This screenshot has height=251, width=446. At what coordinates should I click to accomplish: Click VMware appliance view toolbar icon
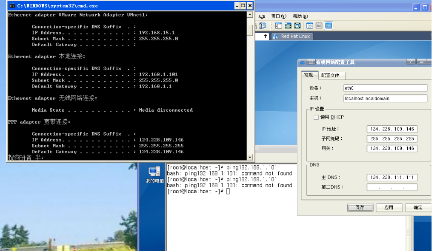(x=319, y=26)
